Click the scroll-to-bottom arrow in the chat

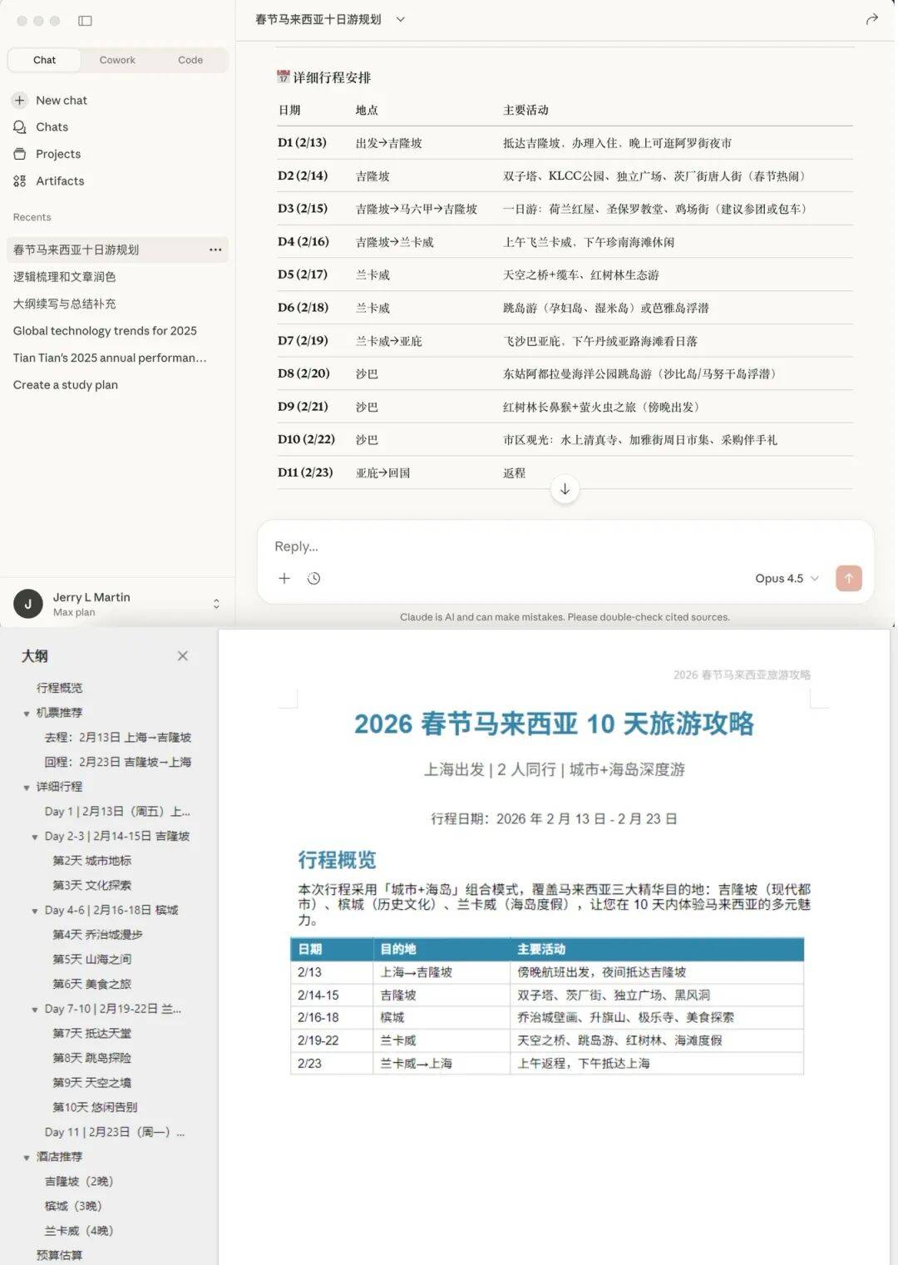(x=565, y=490)
